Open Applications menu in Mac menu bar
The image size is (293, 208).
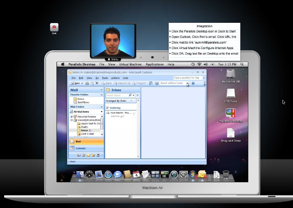coord(155,64)
